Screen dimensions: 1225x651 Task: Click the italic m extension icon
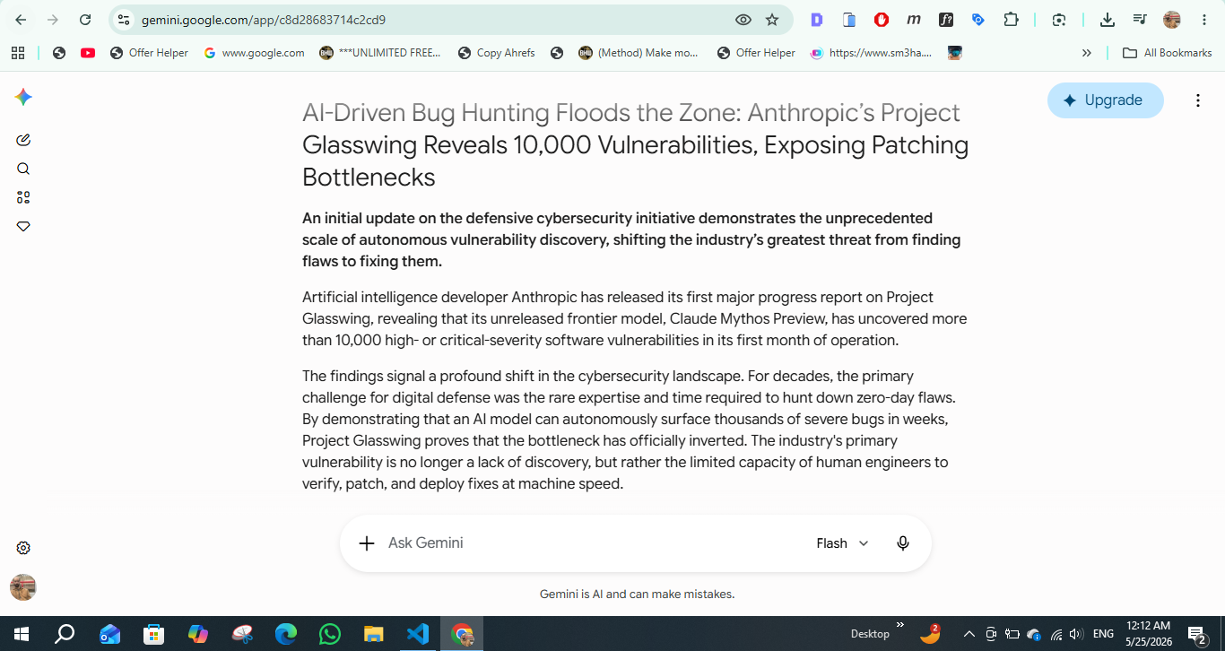[x=914, y=19]
